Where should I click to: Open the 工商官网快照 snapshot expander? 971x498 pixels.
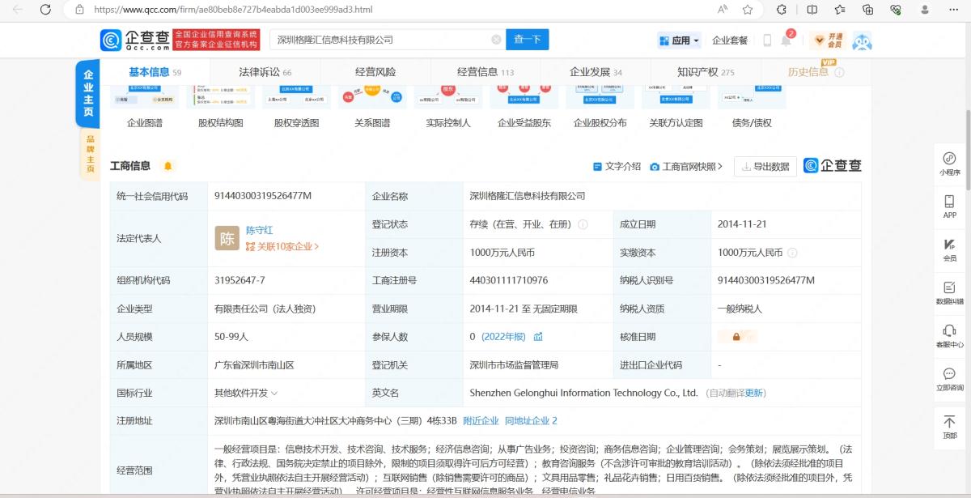[x=688, y=165]
